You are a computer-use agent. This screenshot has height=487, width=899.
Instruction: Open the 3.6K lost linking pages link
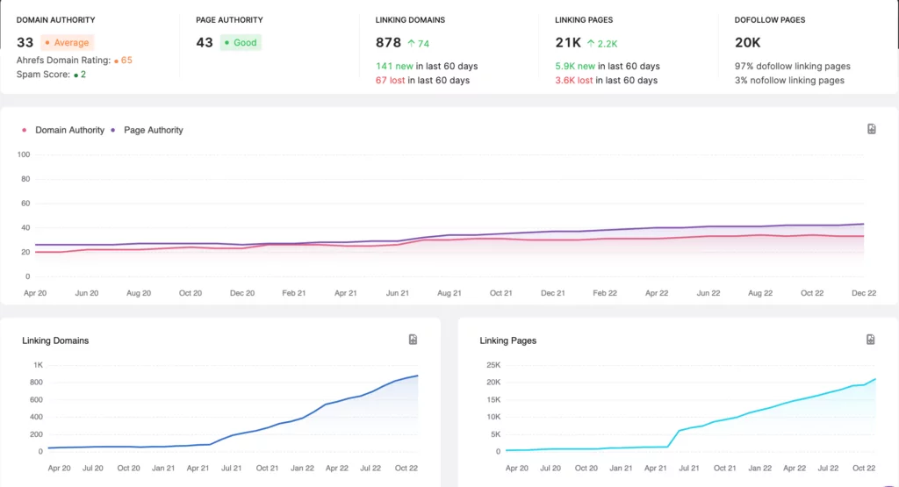(x=573, y=81)
